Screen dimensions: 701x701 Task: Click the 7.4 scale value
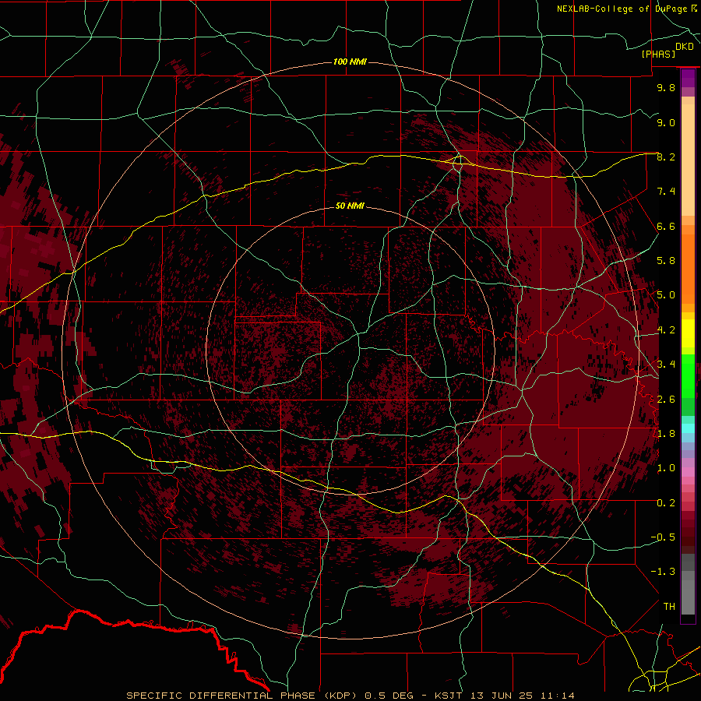pyautogui.click(x=666, y=192)
